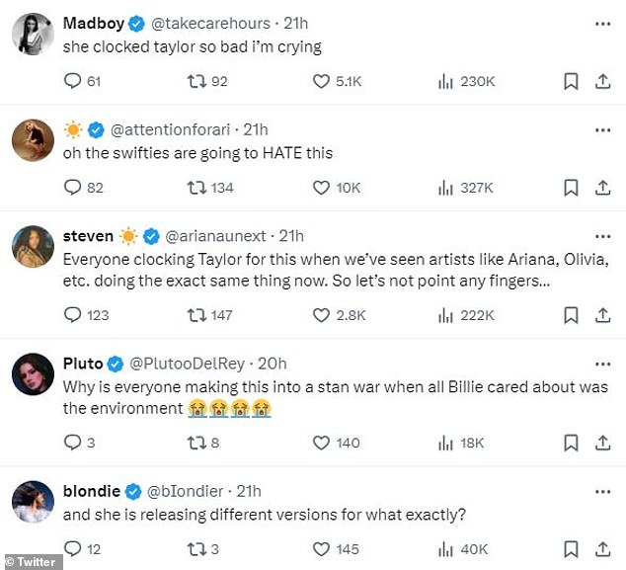Like blondie's tweet showing 145 likes
The image size is (626, 570).
[321, 549]
